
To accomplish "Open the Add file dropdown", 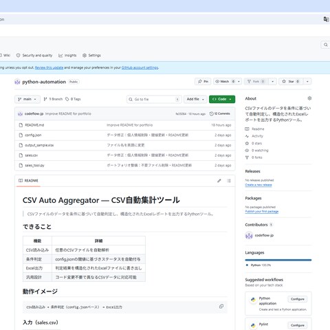I will (x=195, y=99).
